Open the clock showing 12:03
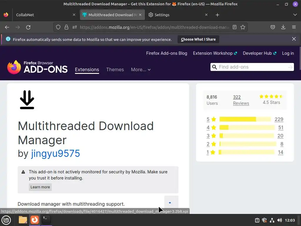Viewport: 301px width, 226px height. point(290,220)
